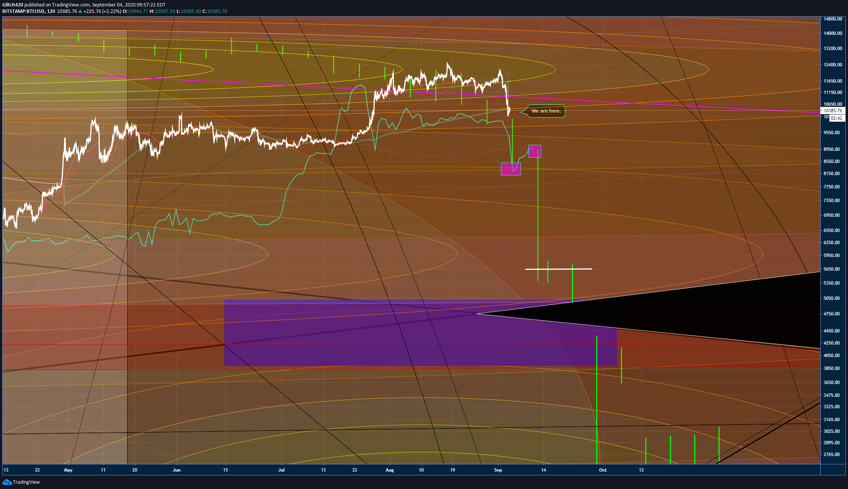Click the 120 interval value in header

[x=51, y=11]
